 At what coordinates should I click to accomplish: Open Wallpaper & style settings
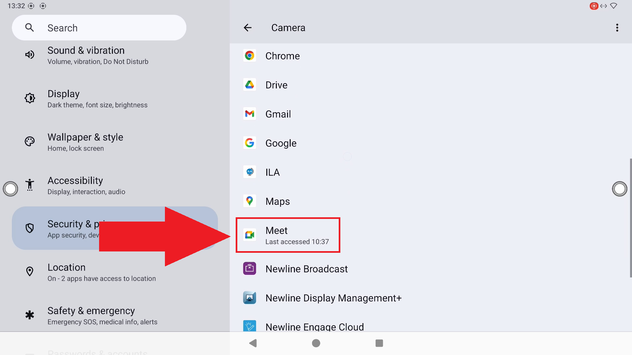pyautogui.click(x=86, y=142)
